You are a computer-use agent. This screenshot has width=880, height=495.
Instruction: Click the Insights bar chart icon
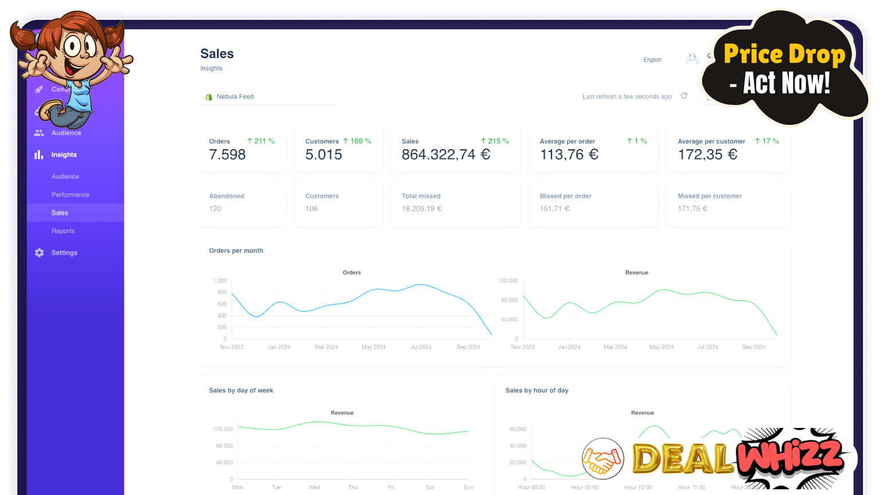click(39, 155)
